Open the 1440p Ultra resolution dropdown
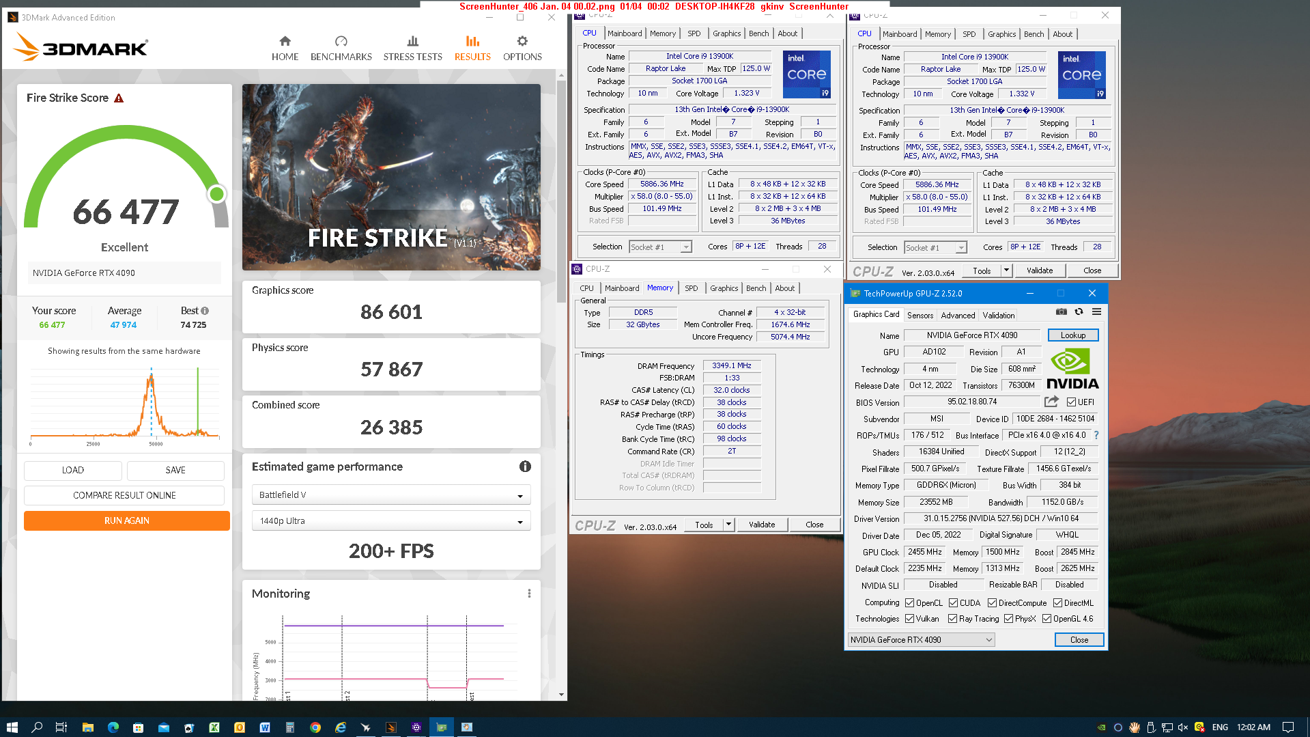This screenshot has width=1310, height=737. pos(391,521)
